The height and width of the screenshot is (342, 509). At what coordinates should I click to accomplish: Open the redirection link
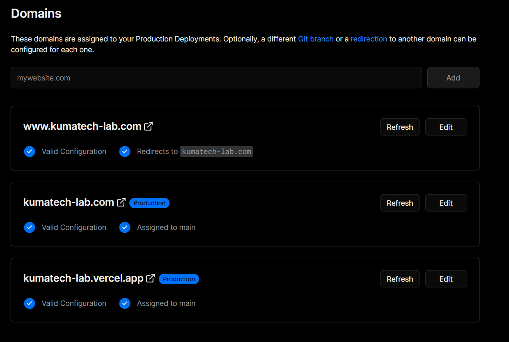pyautogui.click(x=369, y=39)
